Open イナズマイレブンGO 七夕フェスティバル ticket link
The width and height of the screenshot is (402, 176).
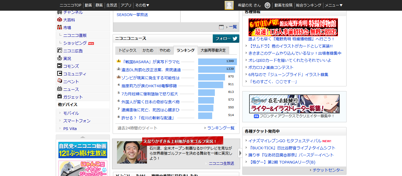coord(285,141)
